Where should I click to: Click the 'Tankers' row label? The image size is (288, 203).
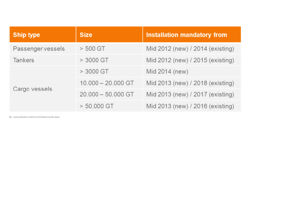click(x=24, y=60)
